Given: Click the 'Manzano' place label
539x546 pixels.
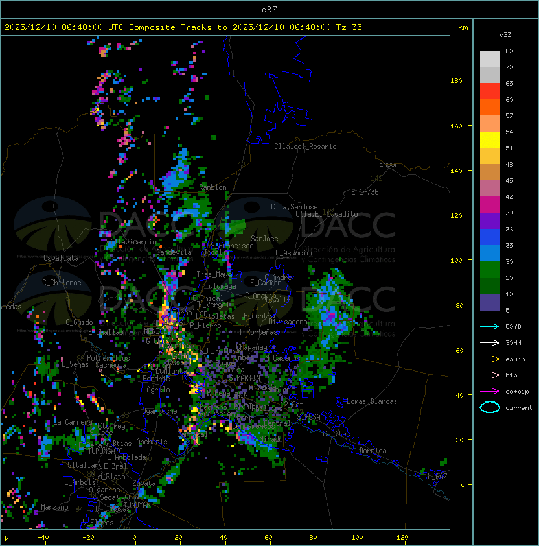Looking at the screenshot, I should point(54,507).
